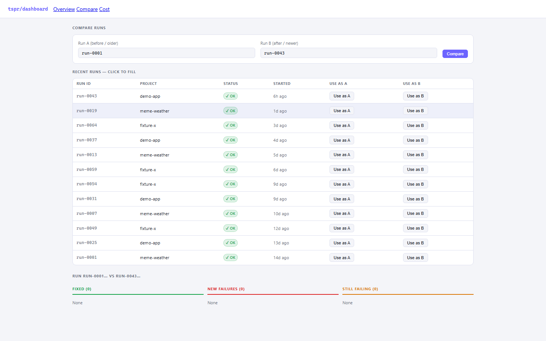
Task: Use run-0019 as A
Action: pyautogui.click(x=342, y=111)
